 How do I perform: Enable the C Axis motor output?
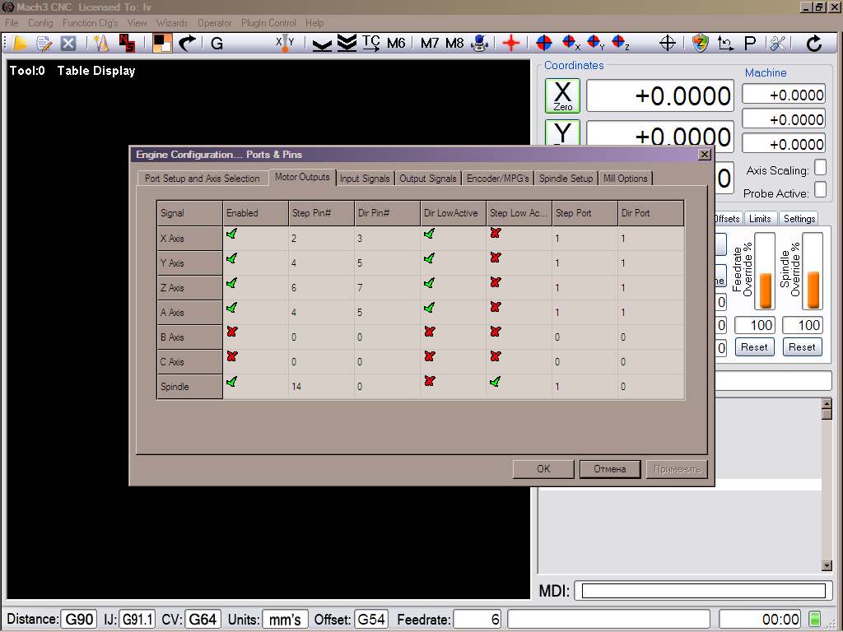231,356
